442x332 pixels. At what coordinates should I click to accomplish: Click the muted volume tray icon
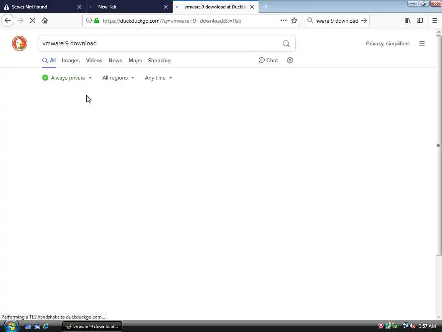[x=412, y=326]
